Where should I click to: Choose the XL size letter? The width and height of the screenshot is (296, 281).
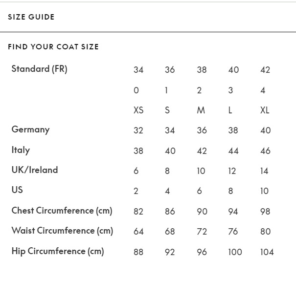(x=265, y=110)
